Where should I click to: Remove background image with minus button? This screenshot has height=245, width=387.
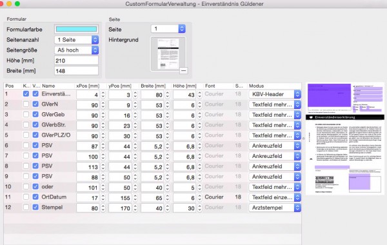tap(183, 70)
